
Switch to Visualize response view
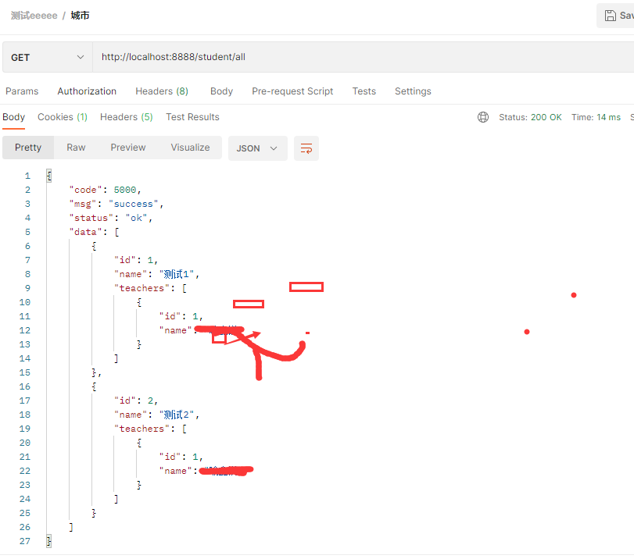tap(190, 148)
